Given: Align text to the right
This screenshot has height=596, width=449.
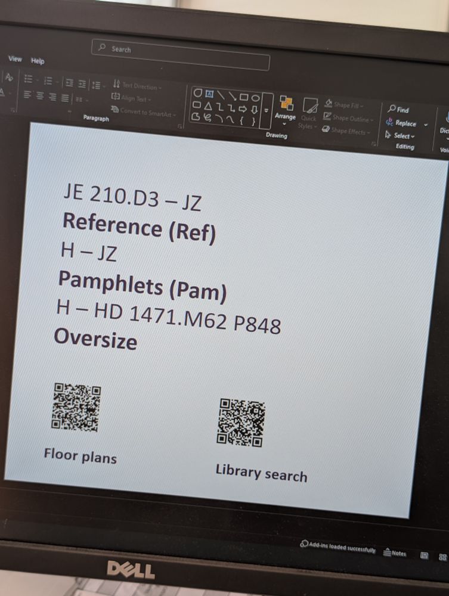Looking at the screenshot, I should coord(52,97).
